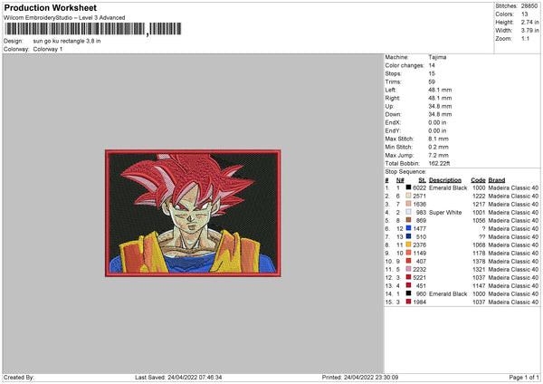
Task: Click the barcode under the Wilcom title
Action: (93, 29)
